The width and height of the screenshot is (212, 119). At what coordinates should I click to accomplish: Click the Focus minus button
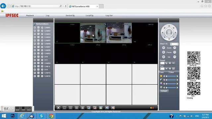pyautogui.click(x=175, y=52)
